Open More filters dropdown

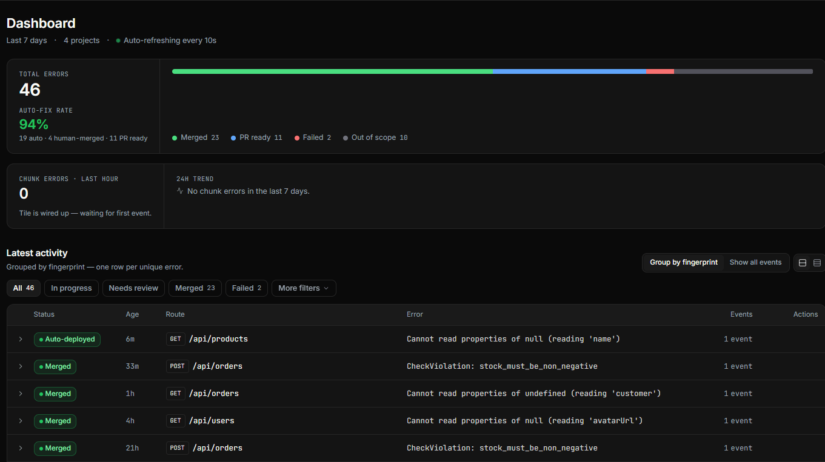[304, 288]
